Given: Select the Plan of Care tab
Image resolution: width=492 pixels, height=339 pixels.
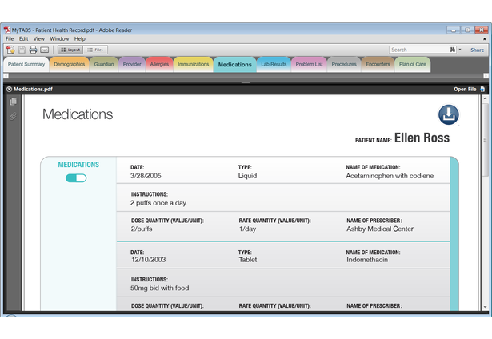Looking at the screenshot, I should tap(412, 64).
